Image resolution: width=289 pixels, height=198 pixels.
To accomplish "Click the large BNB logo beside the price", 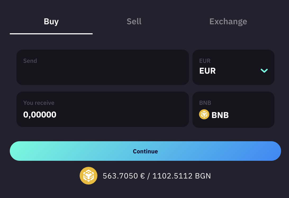I will coord(88,176).
